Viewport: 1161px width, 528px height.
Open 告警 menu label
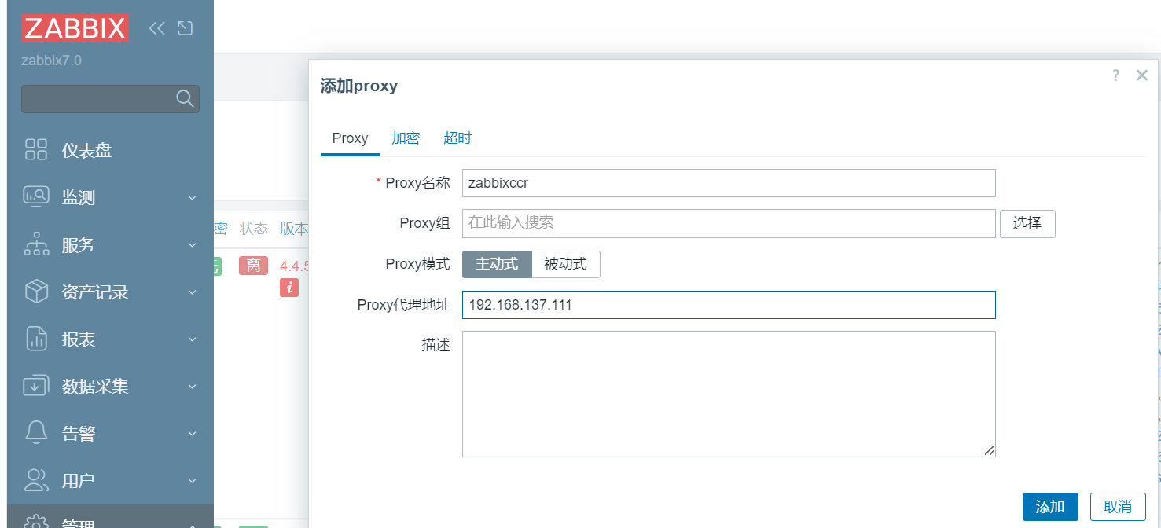click(x=79, y=434)
